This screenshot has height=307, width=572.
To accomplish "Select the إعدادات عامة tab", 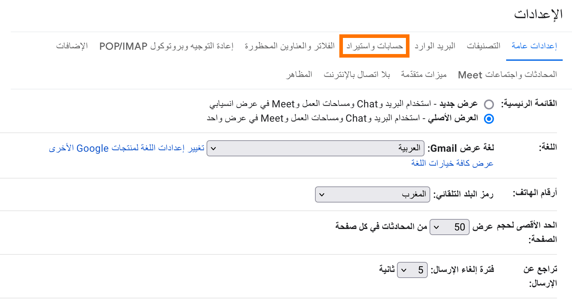I will [534, 46].
